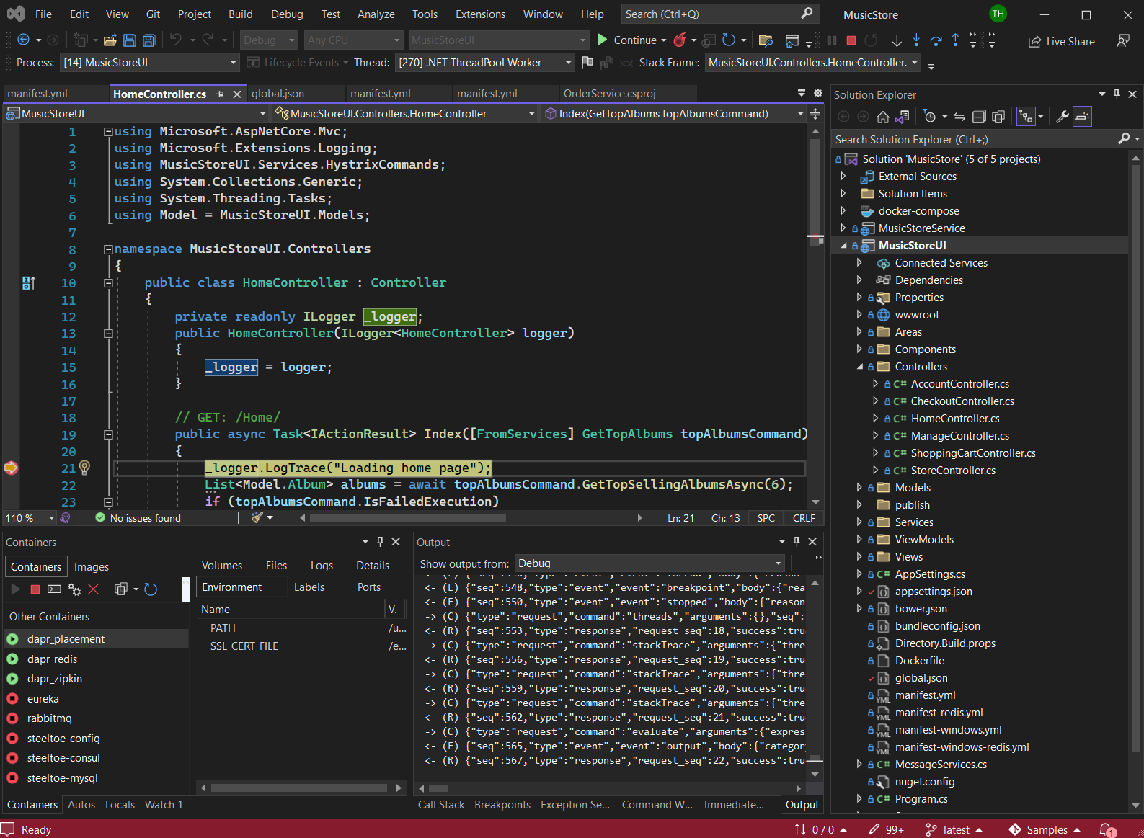Screen dimensions: 1144x838
Task: Click the Step Over debug icon
Action: [936, 41]
